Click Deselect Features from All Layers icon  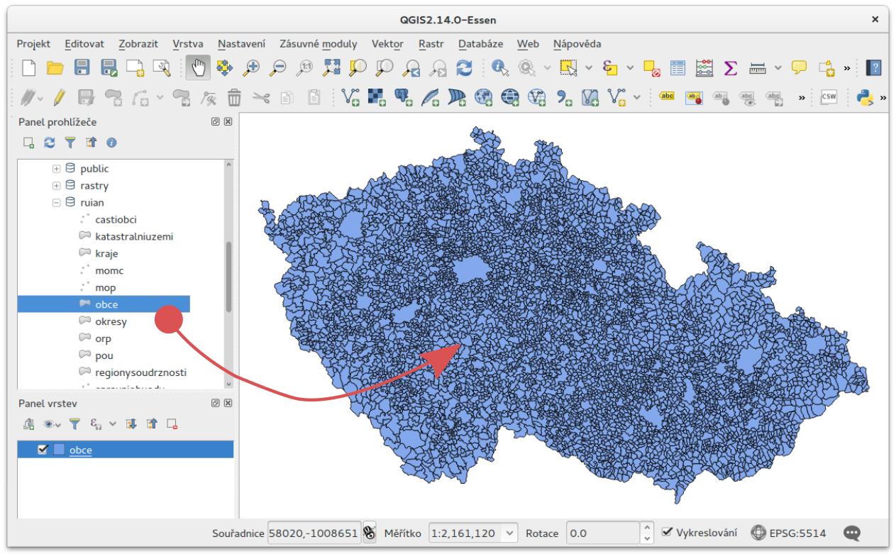click(x=652, y=68)
